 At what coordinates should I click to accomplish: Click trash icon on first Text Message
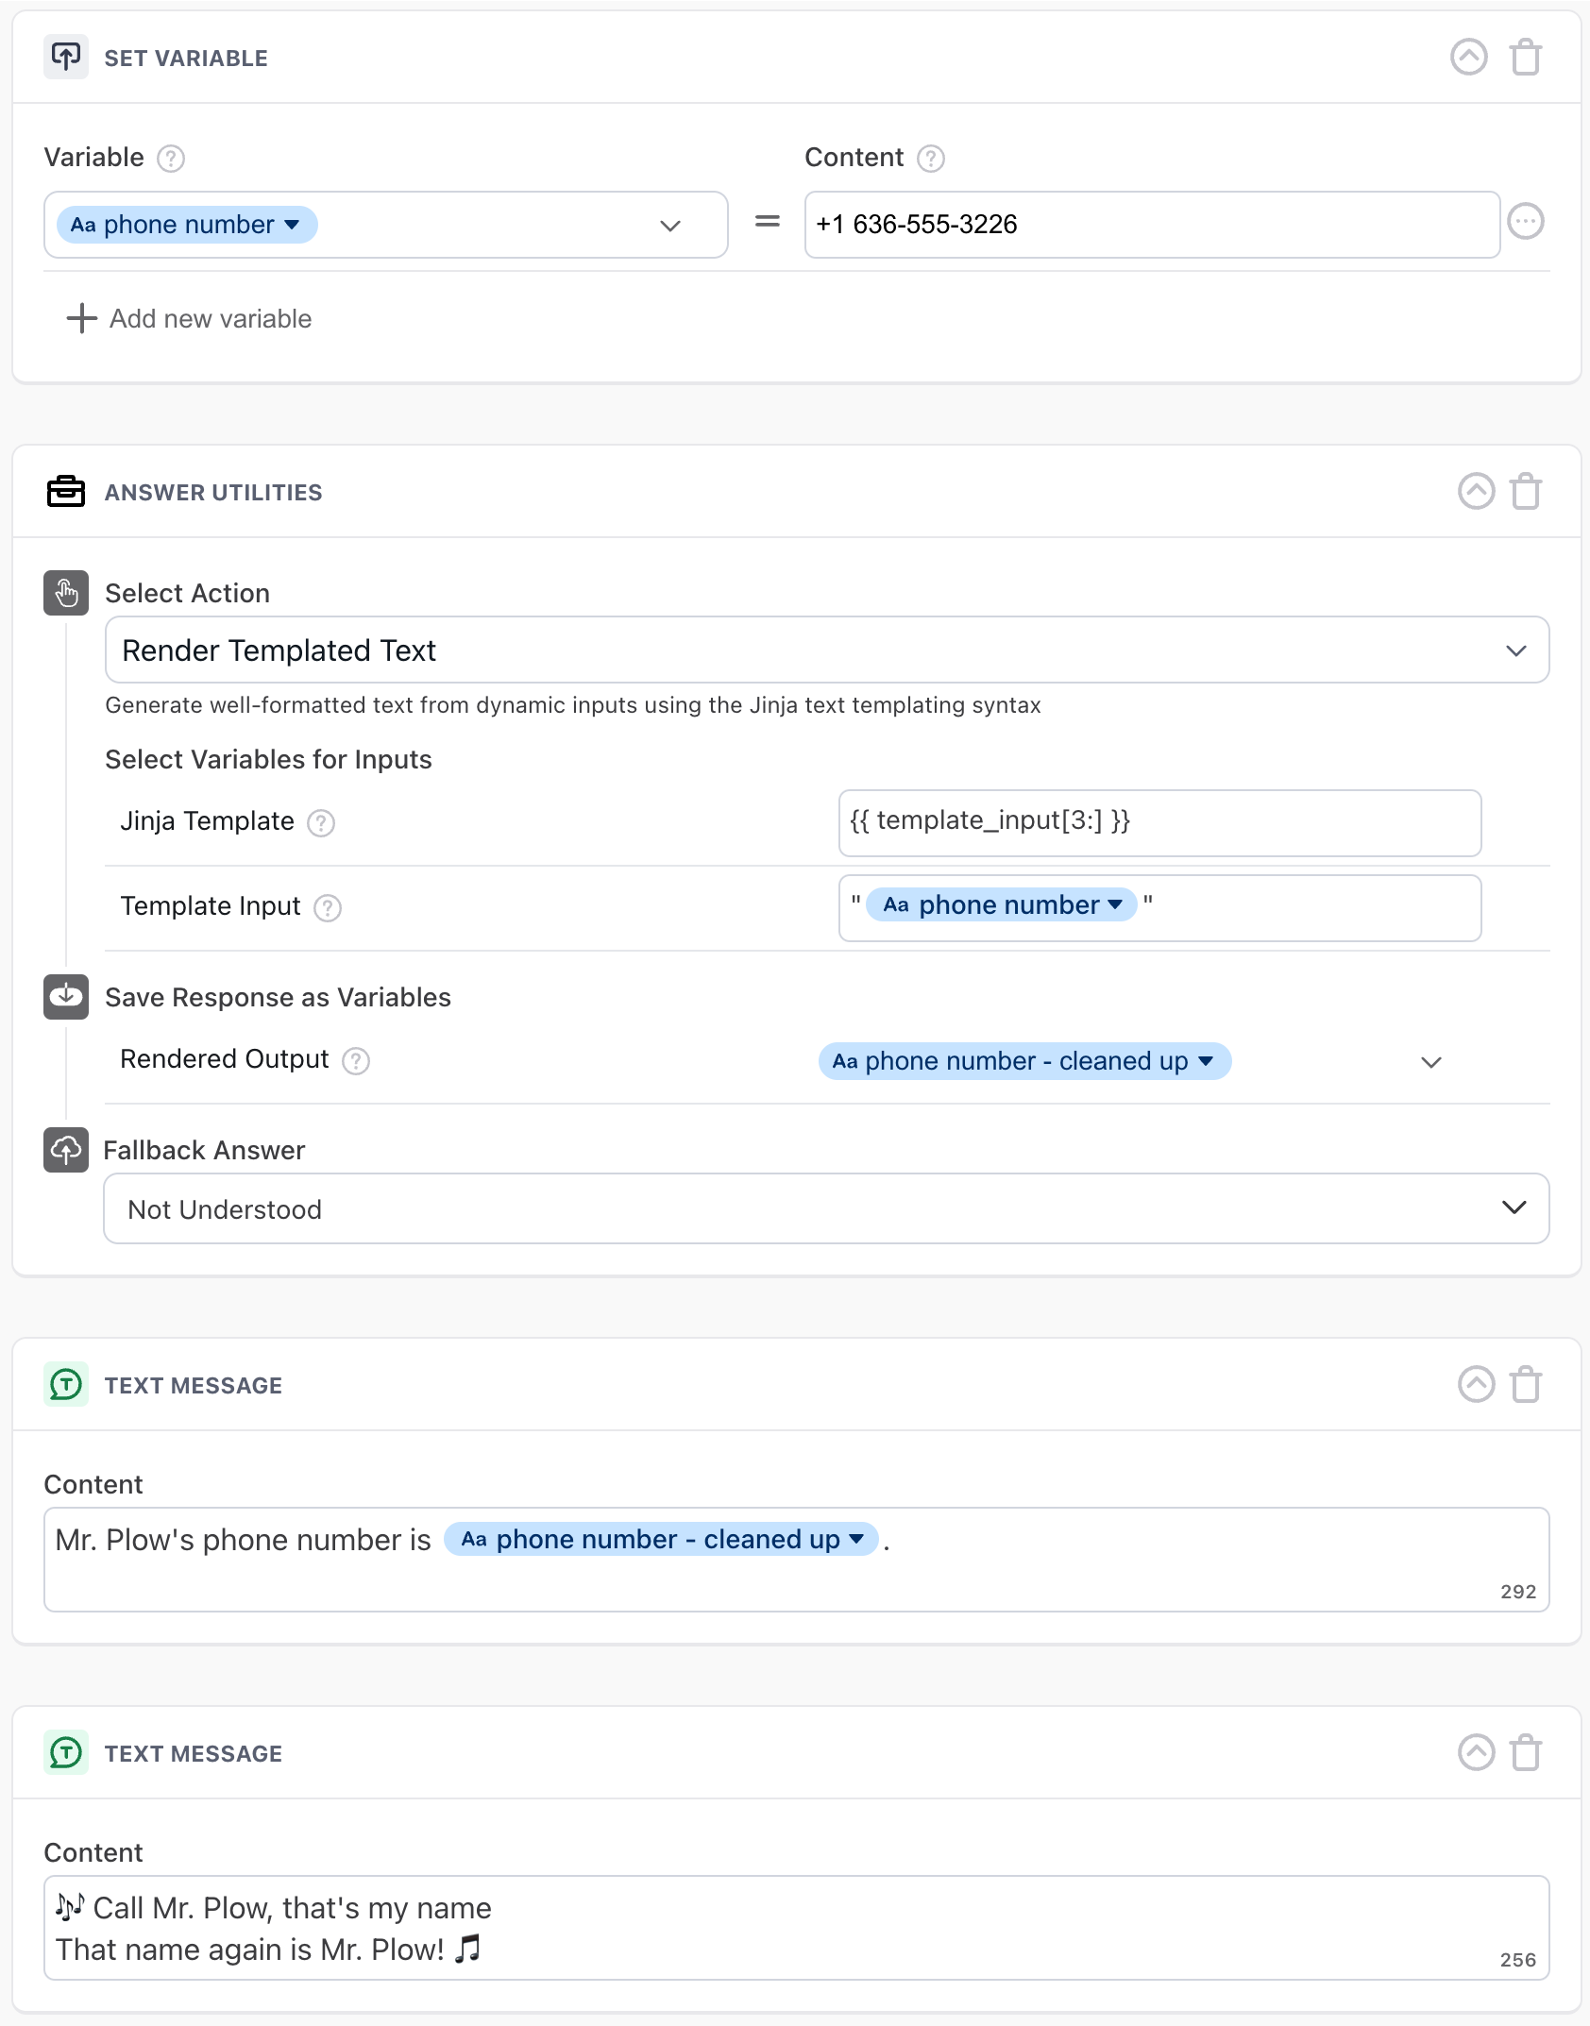[x=1526, y=1385]
